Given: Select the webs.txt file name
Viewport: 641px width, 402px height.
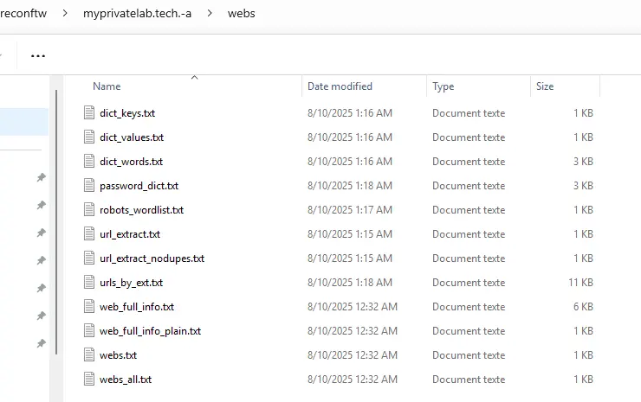Looking at the screenshot, I should [118, 355].
